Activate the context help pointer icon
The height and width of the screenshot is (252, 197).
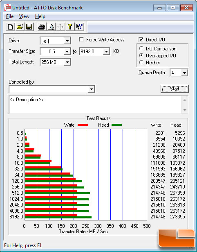click(79, 27)
